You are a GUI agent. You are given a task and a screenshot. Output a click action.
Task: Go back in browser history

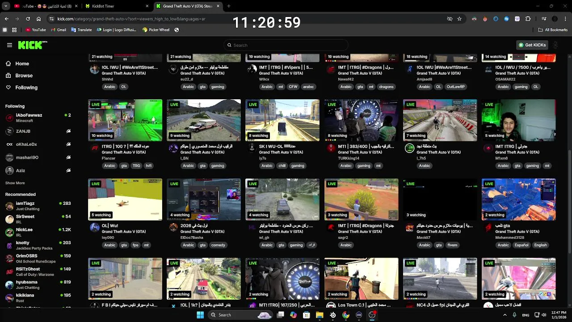(x=6, y=19)
